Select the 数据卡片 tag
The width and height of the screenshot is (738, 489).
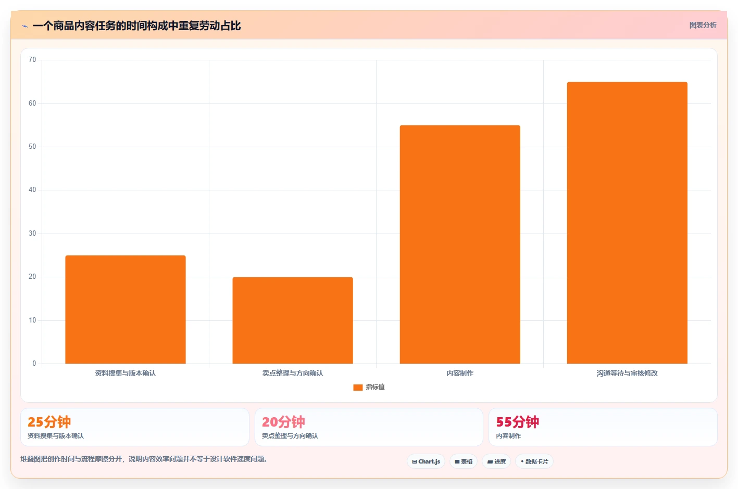click(x=534, y=461)
